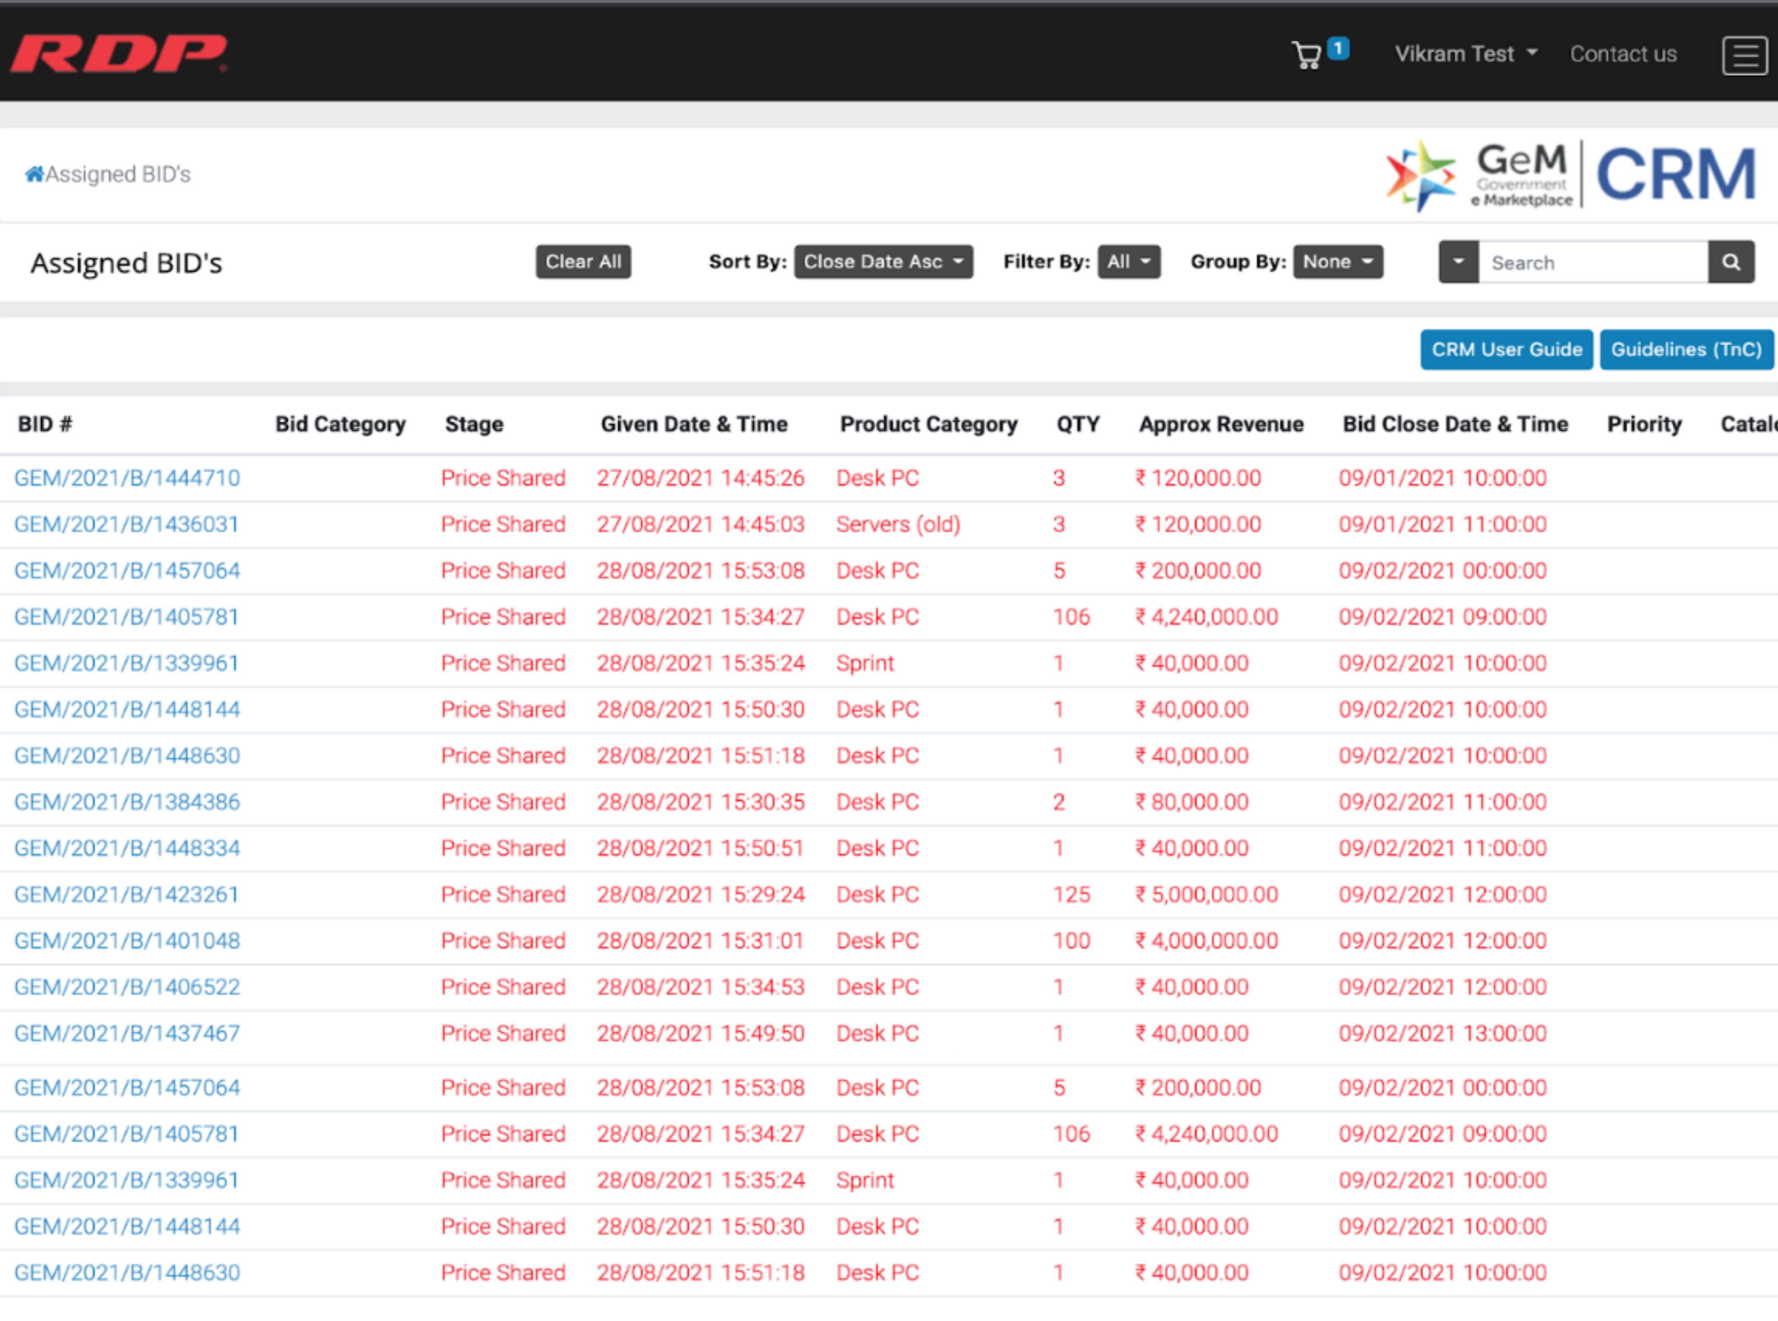This screenshot has width=1778, height=1321.
Task: Expand the search options dropdown arrow
Action: [x=1458, y=262]
